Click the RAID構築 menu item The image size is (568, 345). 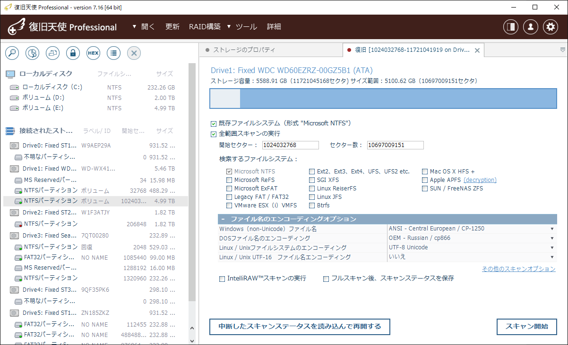tap(205, 27)
